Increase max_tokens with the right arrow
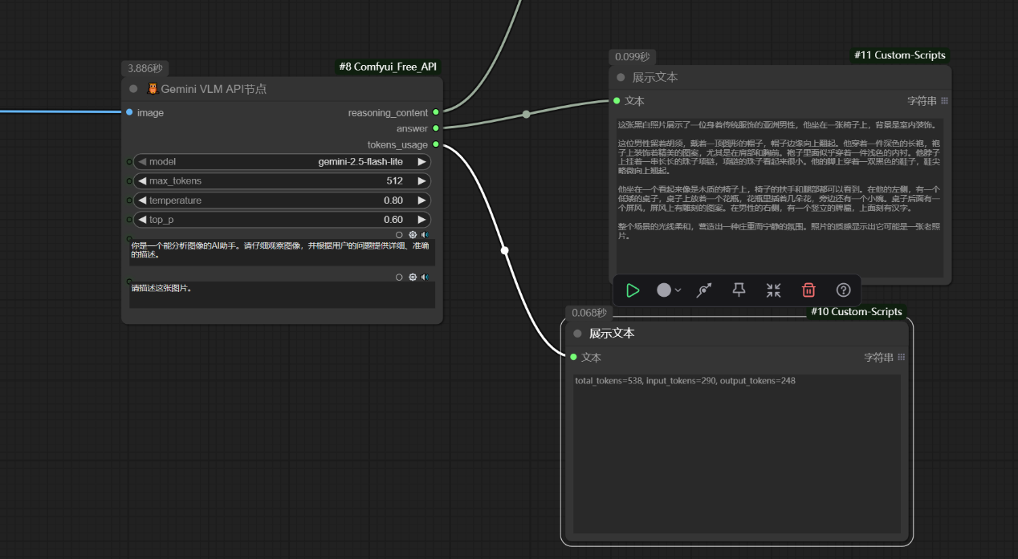 tap(421, 181)
